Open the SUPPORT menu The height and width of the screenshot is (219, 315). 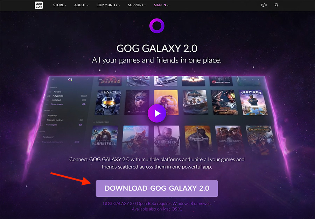[137, 5]
